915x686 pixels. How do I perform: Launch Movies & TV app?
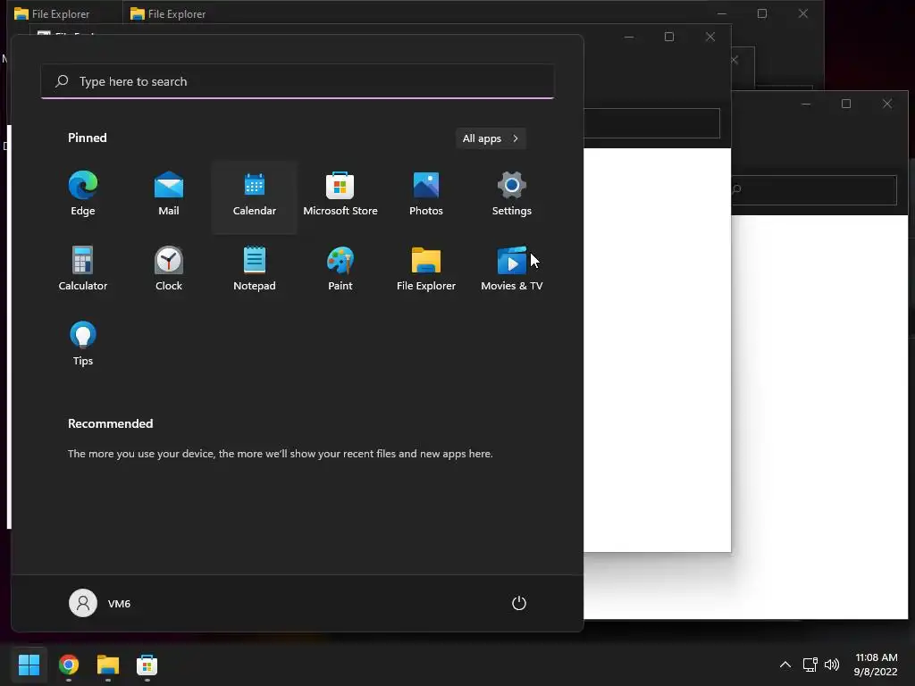click(x=512, y=270)
